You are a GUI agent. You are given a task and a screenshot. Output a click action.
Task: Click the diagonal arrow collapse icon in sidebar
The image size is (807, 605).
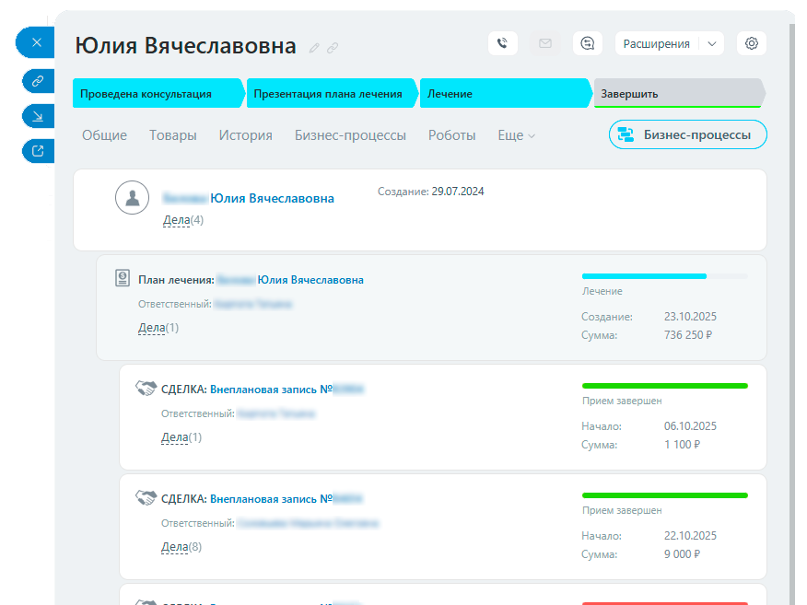38,116
